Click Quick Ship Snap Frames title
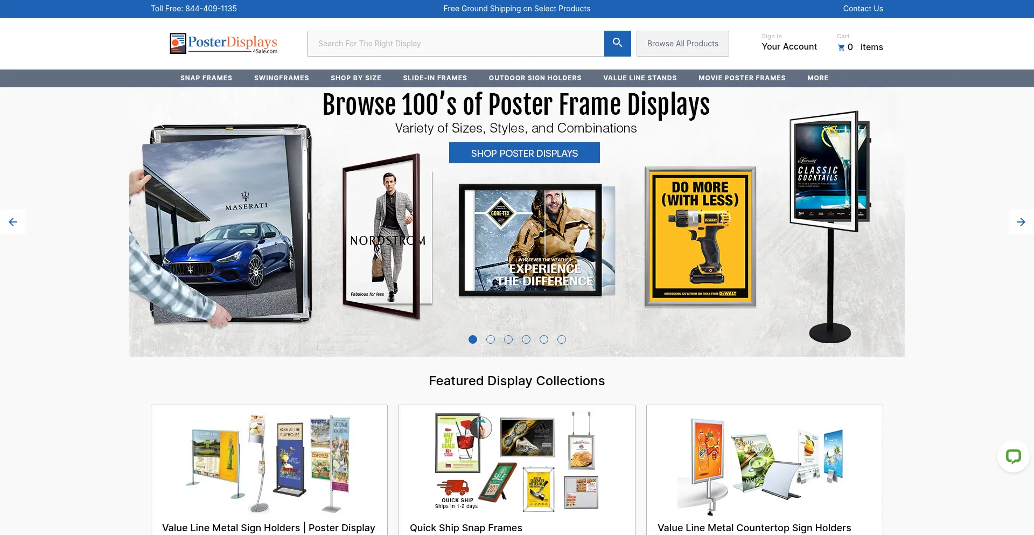This screenshot has height=535, width=1034. tap(466, 528)
